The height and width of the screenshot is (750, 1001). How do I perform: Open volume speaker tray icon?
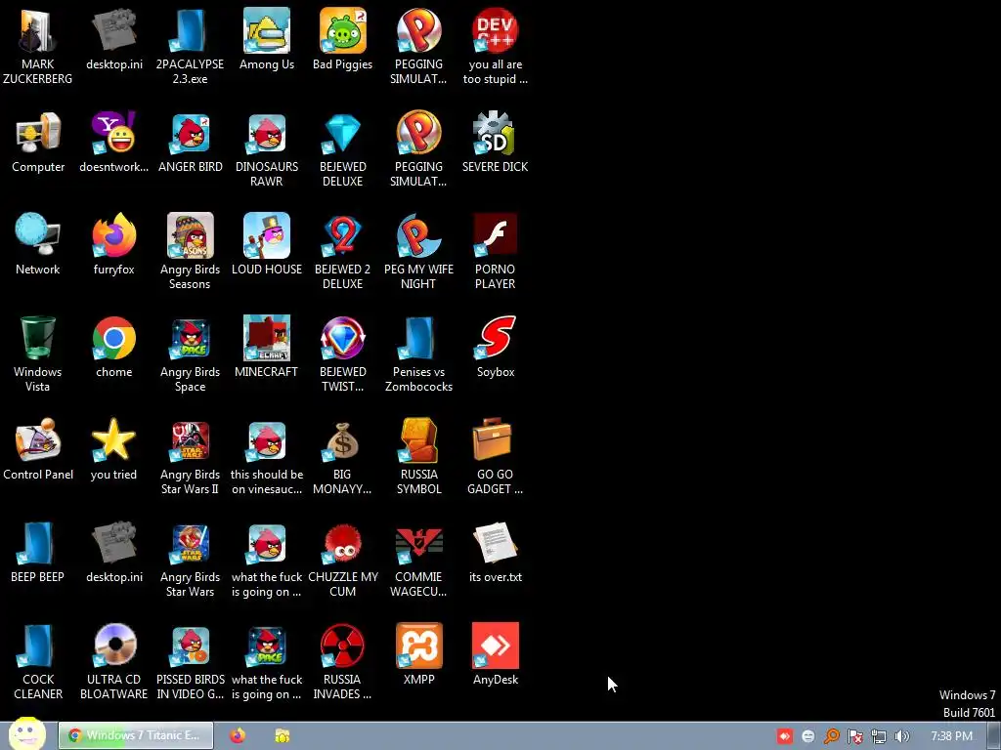click(902, 736)
